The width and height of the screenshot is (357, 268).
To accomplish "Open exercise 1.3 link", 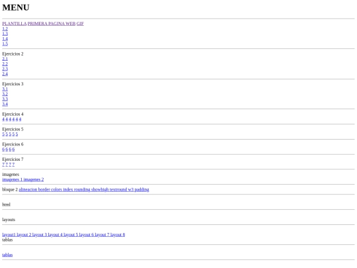I will pos(5,34).
